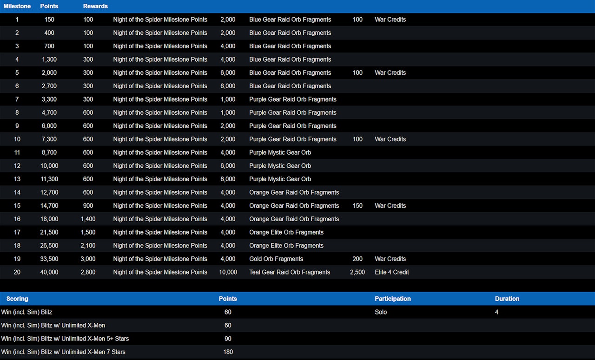Click the "3,300" points value
This screenshot has width=595, height=360.
coord(49,99)
